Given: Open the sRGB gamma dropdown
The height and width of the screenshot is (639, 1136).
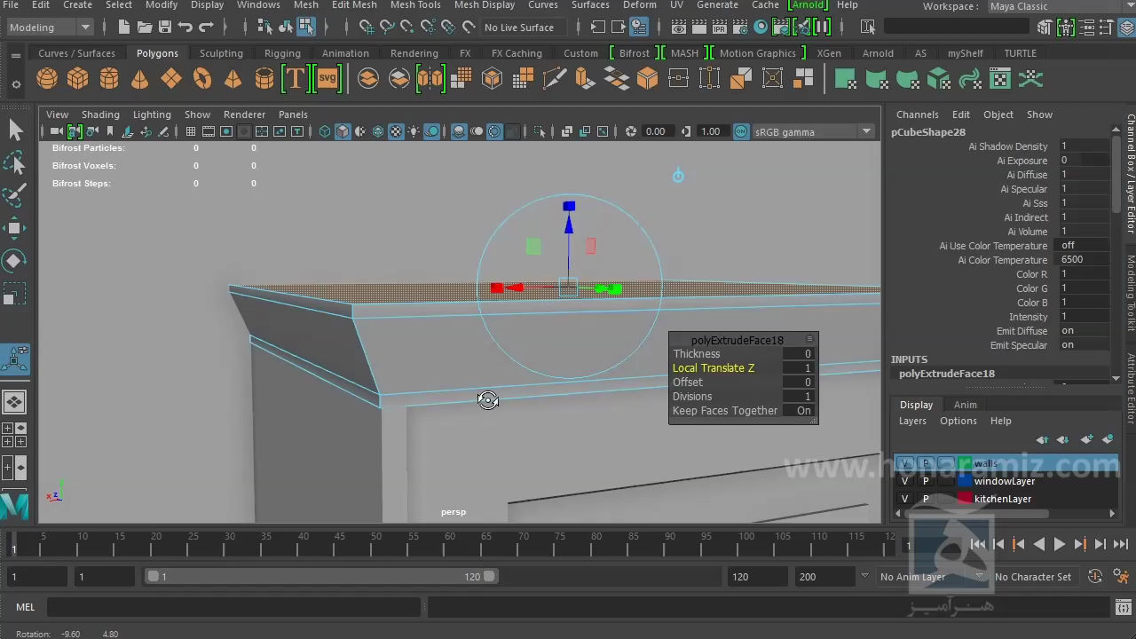Looking at the screenshot, I should [814, 132].
